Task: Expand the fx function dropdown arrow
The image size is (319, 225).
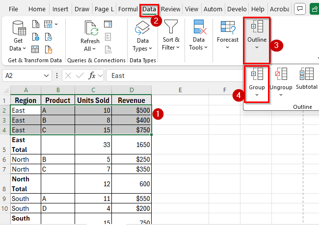Action: (x=100, y=76)
